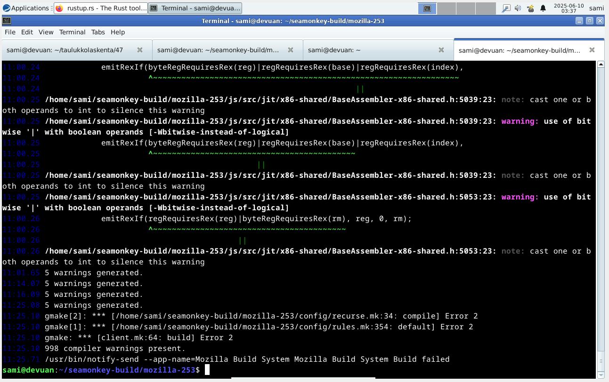Click the clock showing 2025-06-10

point(568,8)
